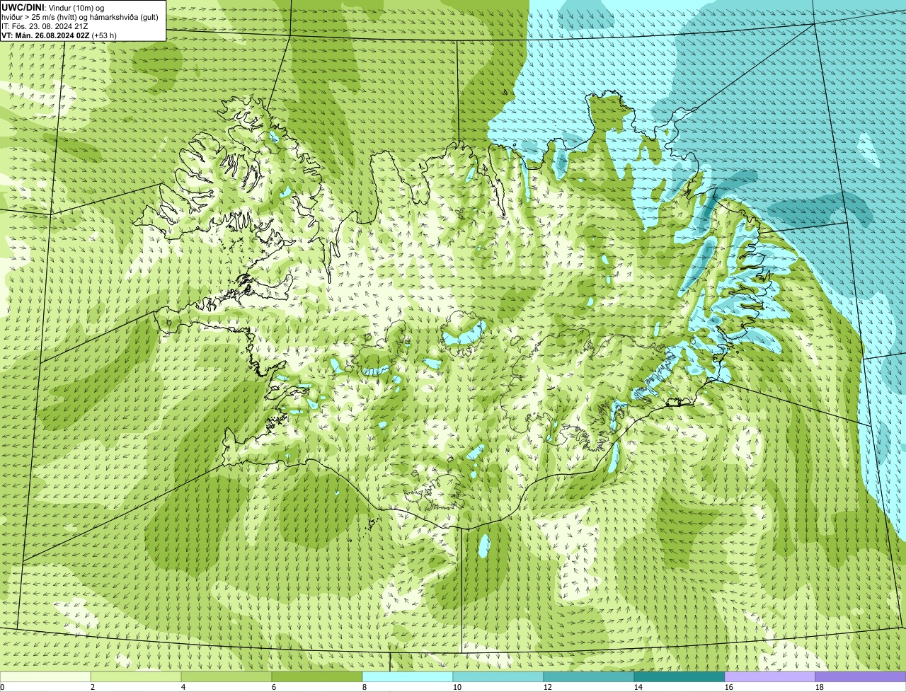Viewport: 906px width, 692px height.
Task: Click the "(+53 h)" forecast offset text
Action: click(104, 35)
